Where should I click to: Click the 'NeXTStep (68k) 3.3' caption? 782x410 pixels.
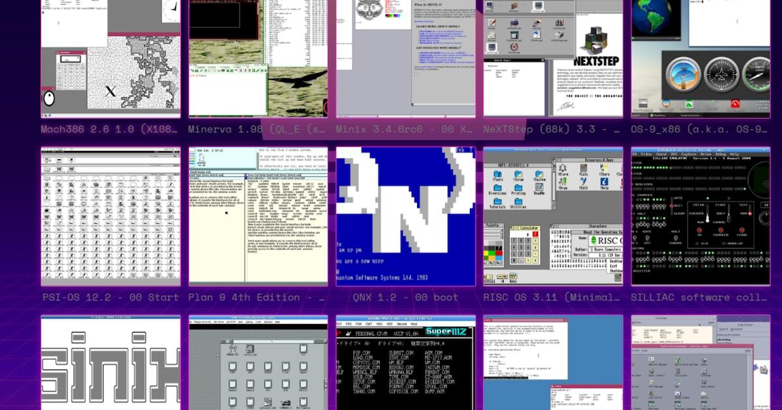click(x=553, y=130)
